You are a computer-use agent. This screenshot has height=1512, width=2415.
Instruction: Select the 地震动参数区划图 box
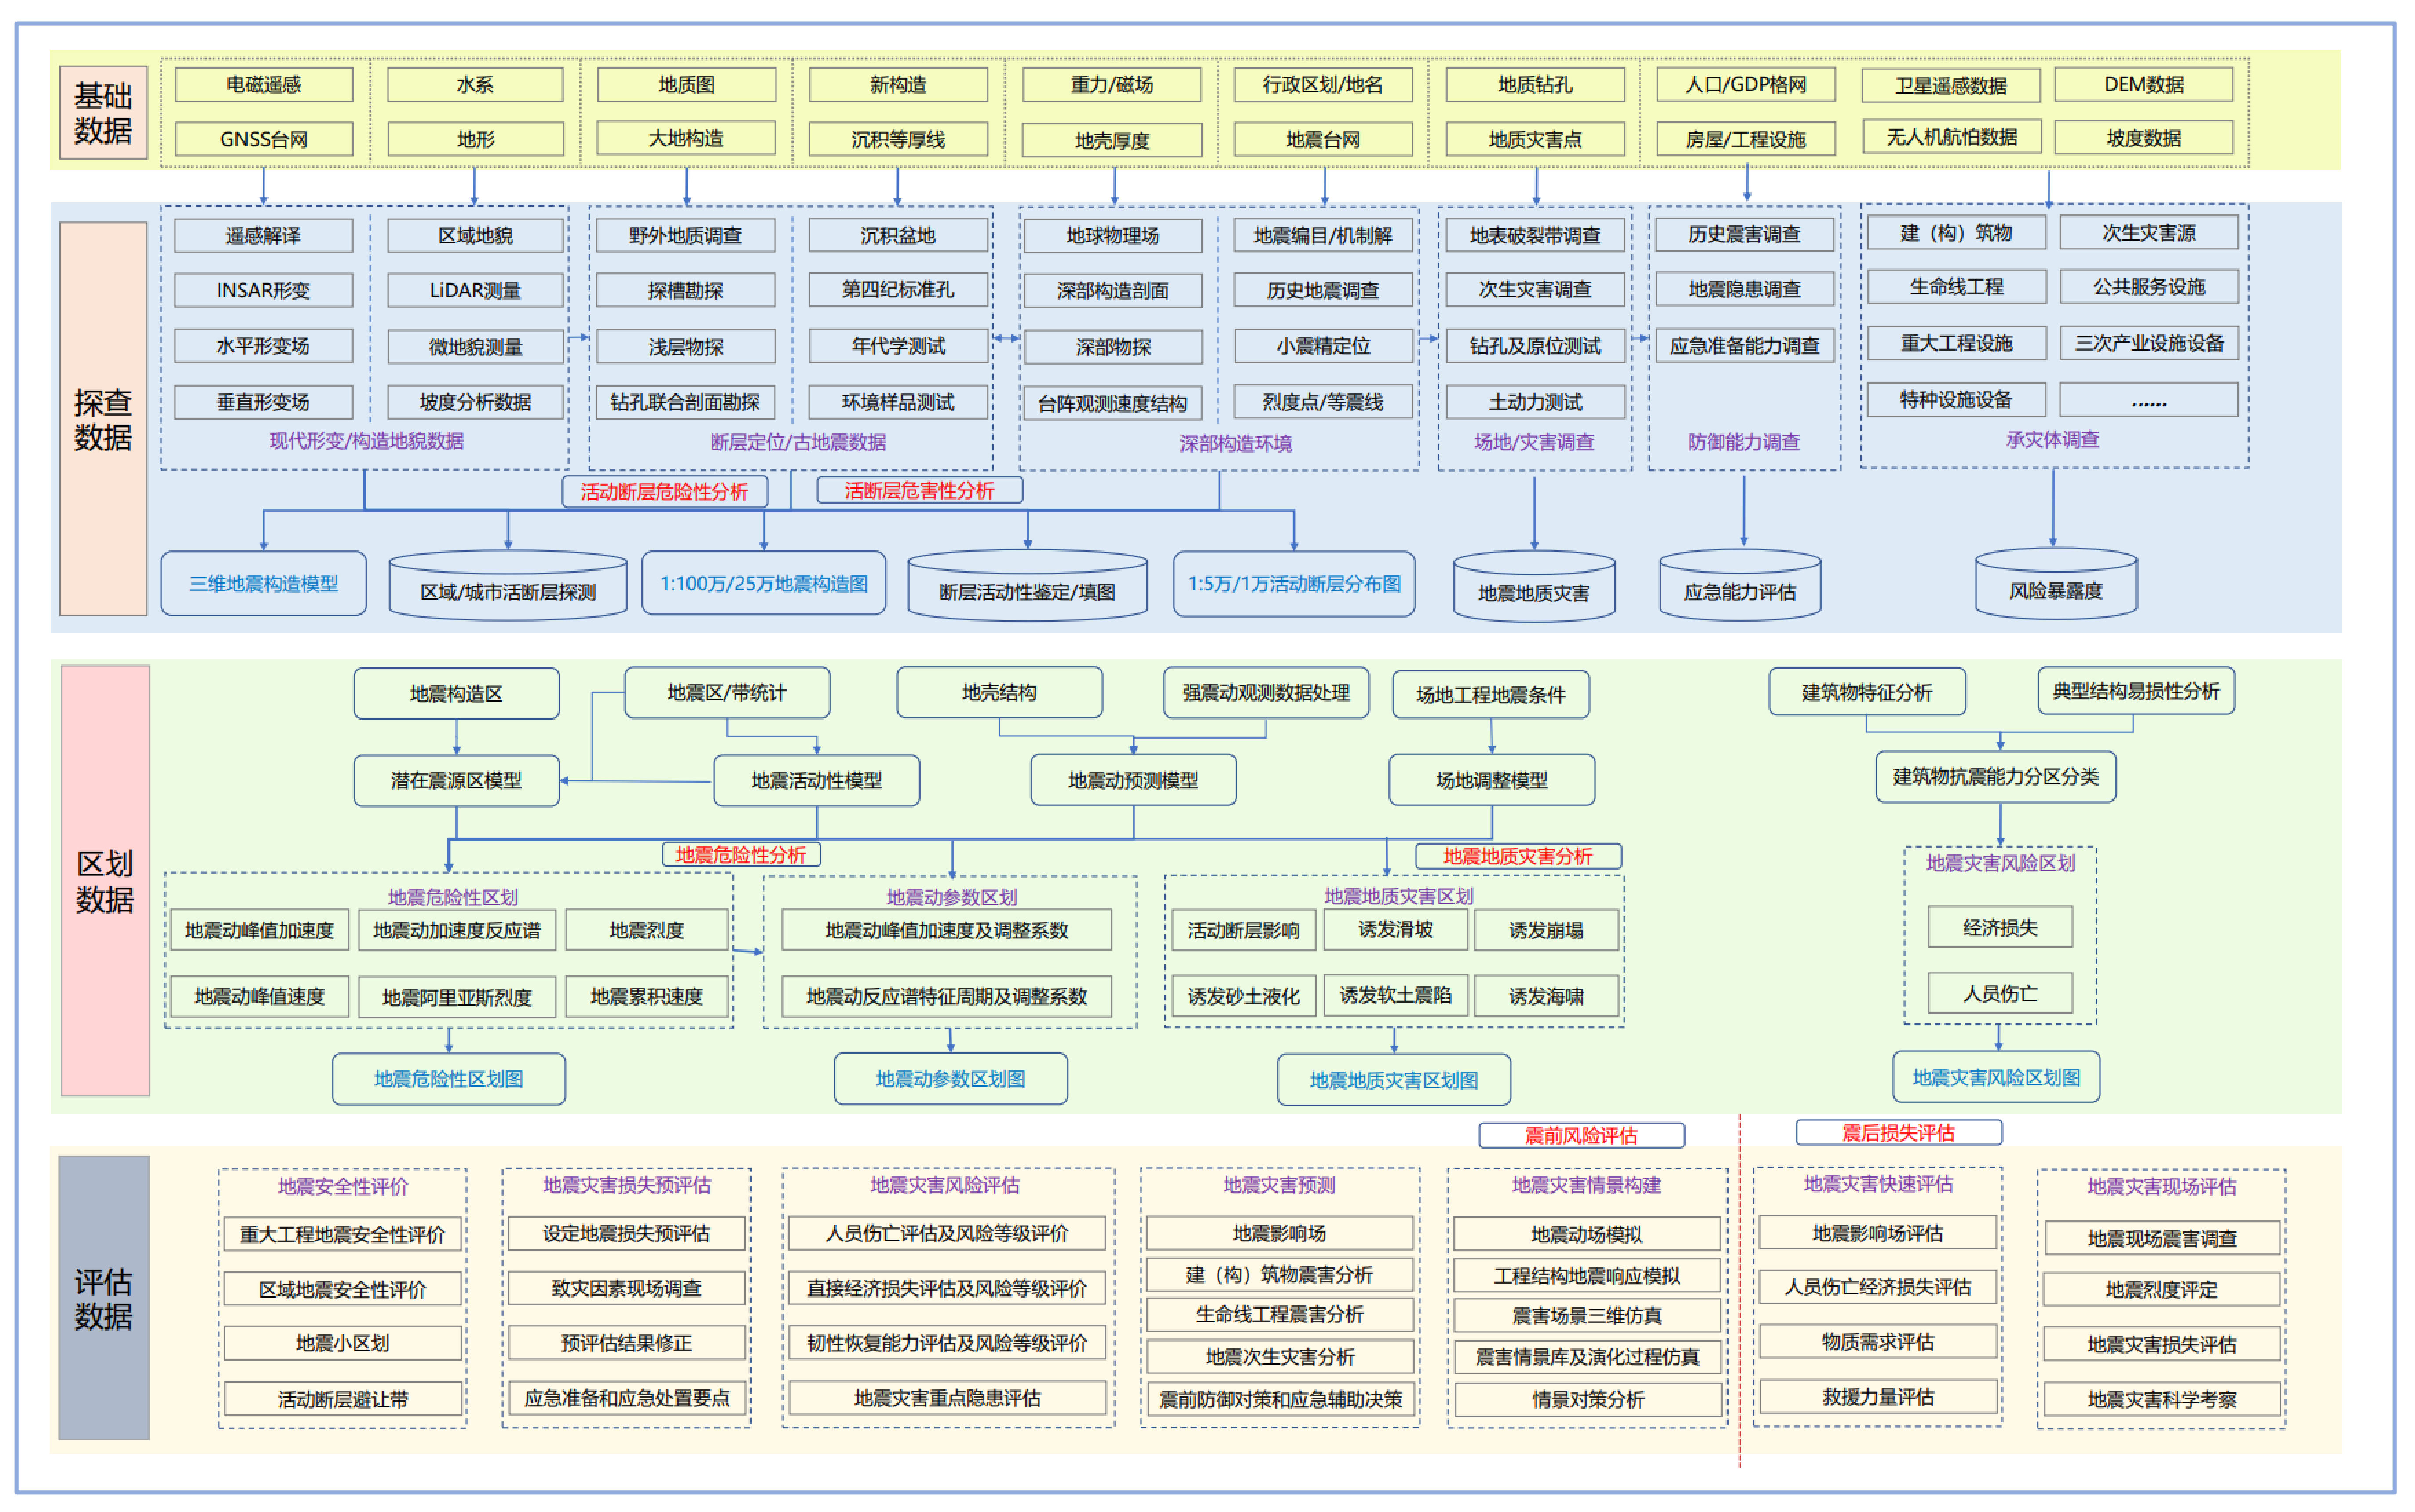[x=951, y=1079]
